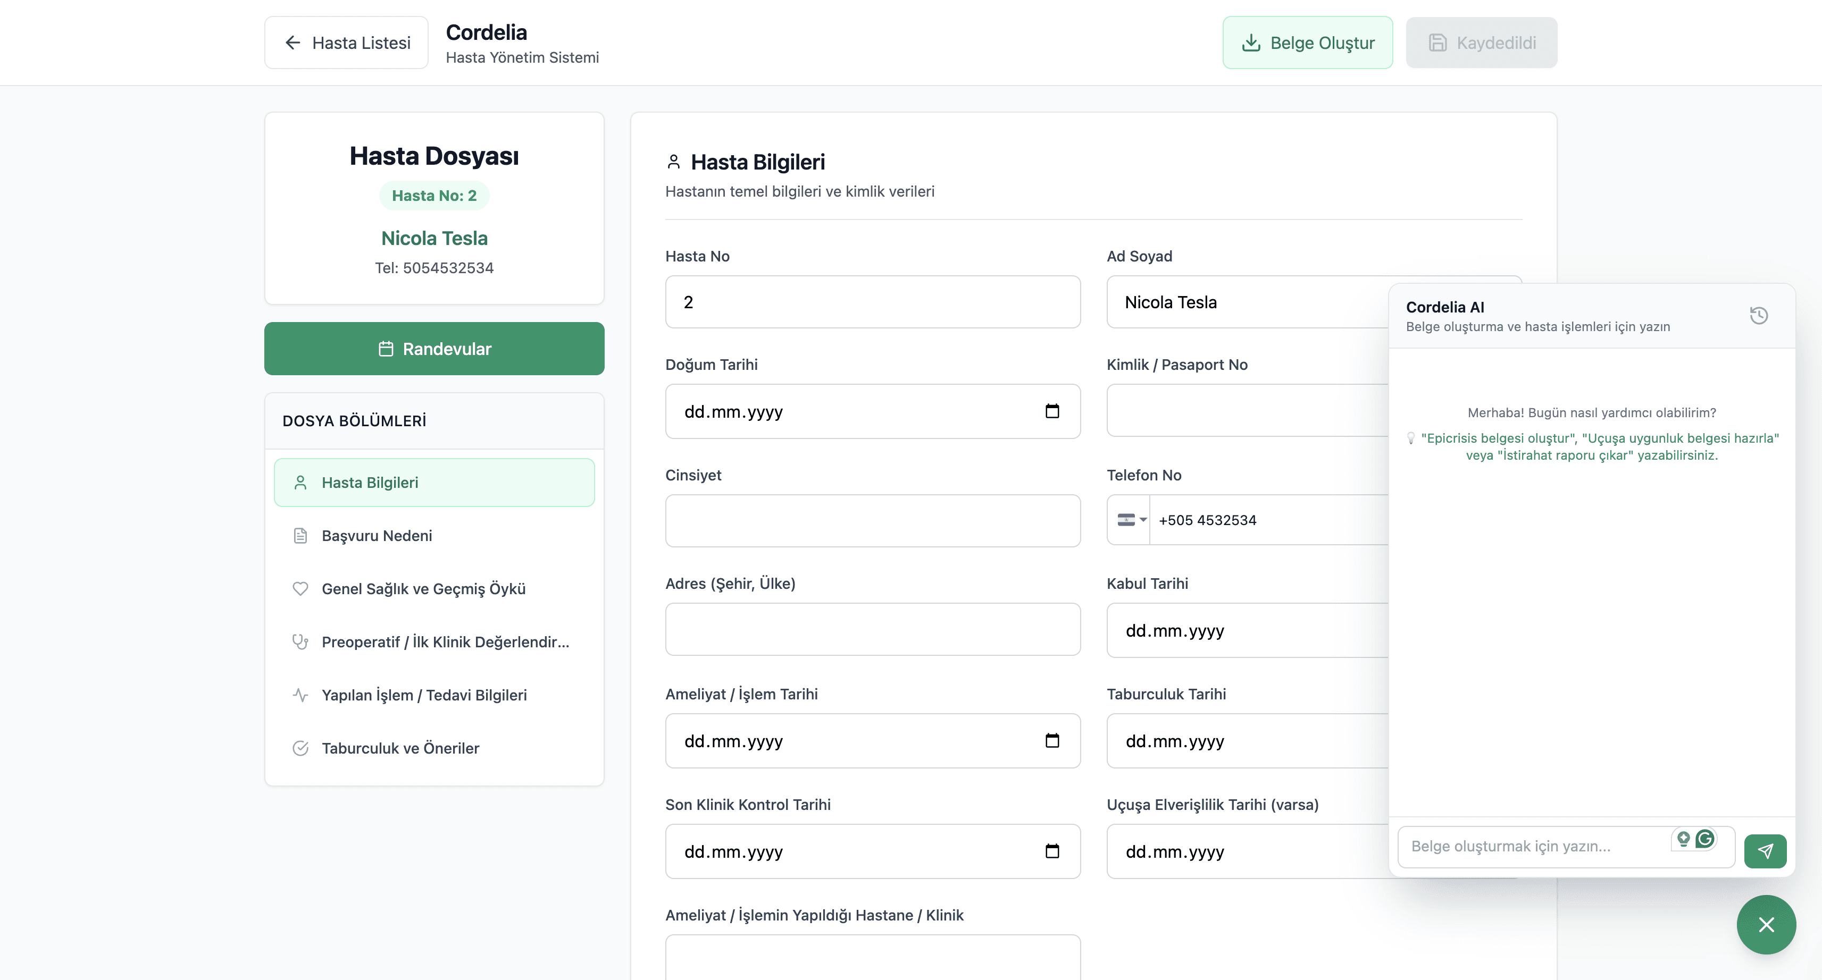Click the Belge Oluştur button
1822x980 pixels.
(x=1307, y=43)
